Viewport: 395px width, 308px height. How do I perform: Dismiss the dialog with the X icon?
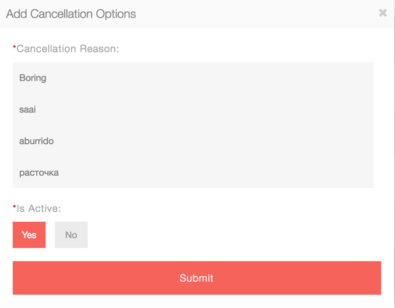[382, 13]
